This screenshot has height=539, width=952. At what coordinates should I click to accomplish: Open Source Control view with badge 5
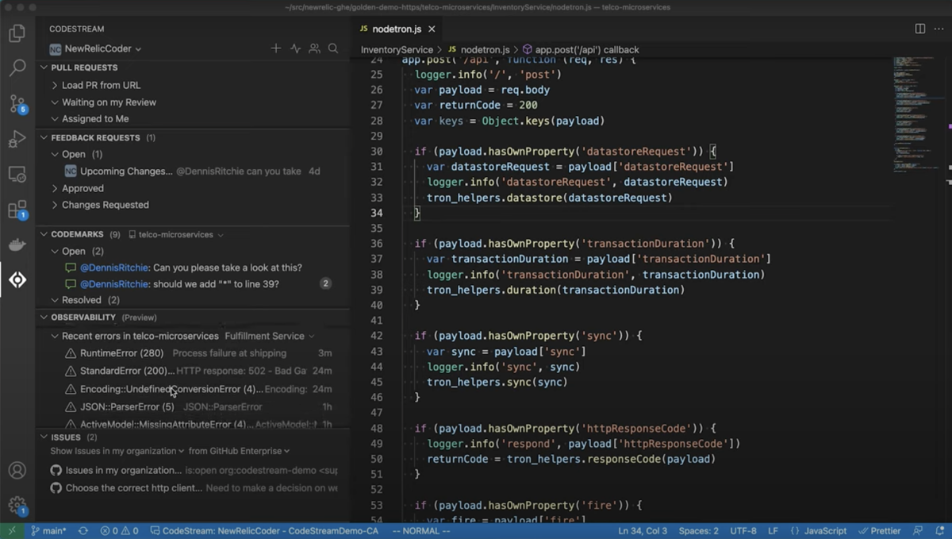(x=17, y=104)
